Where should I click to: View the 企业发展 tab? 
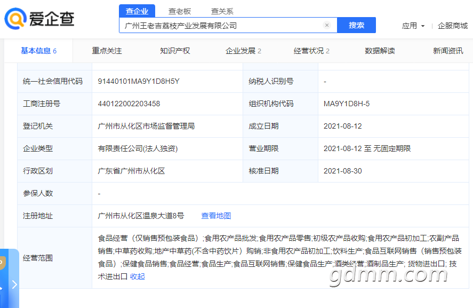(x=243, y=51)
